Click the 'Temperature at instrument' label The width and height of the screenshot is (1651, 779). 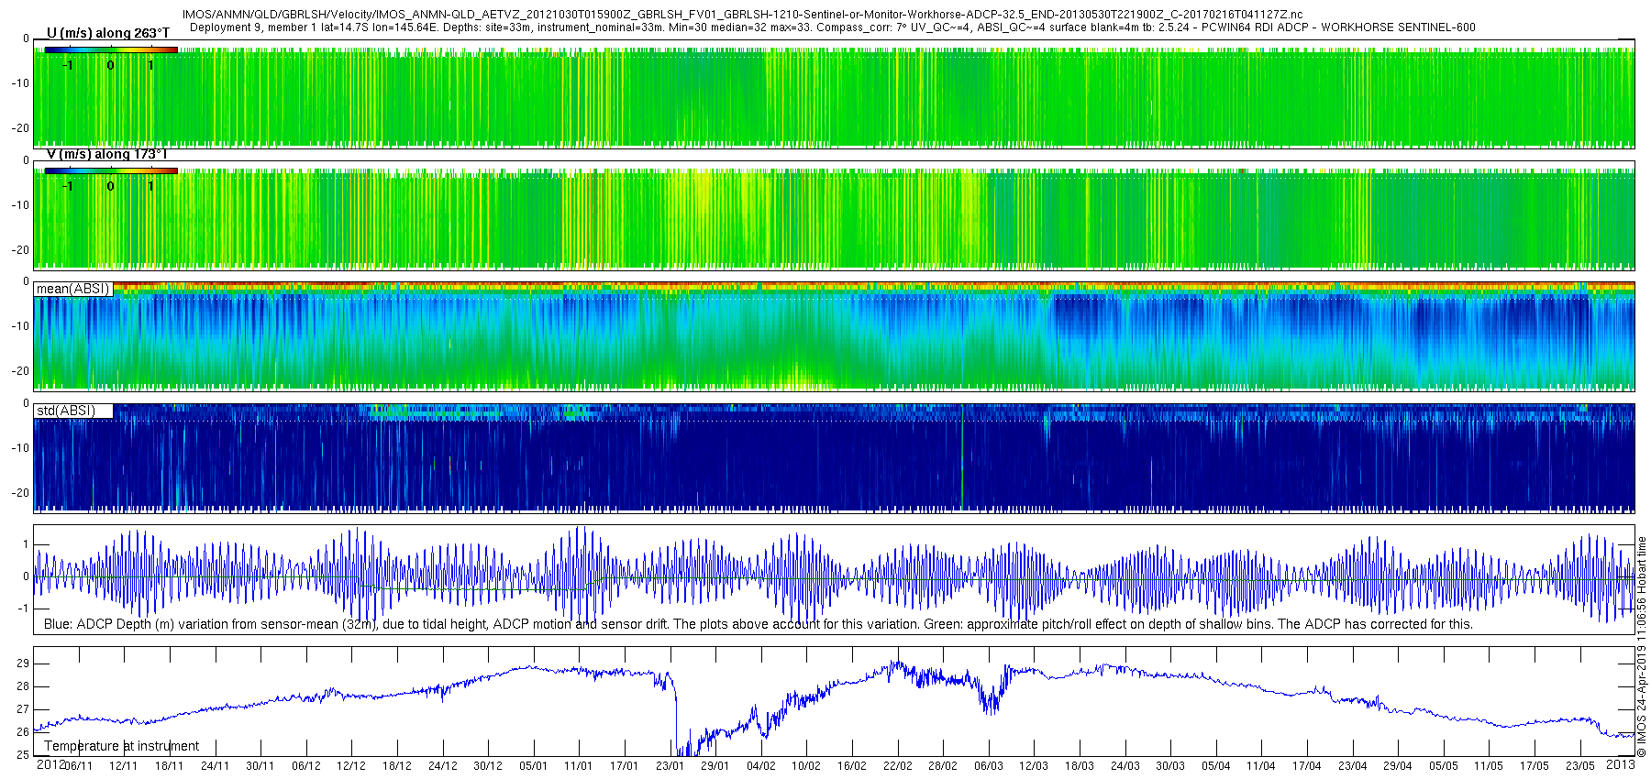click(121, 746)
